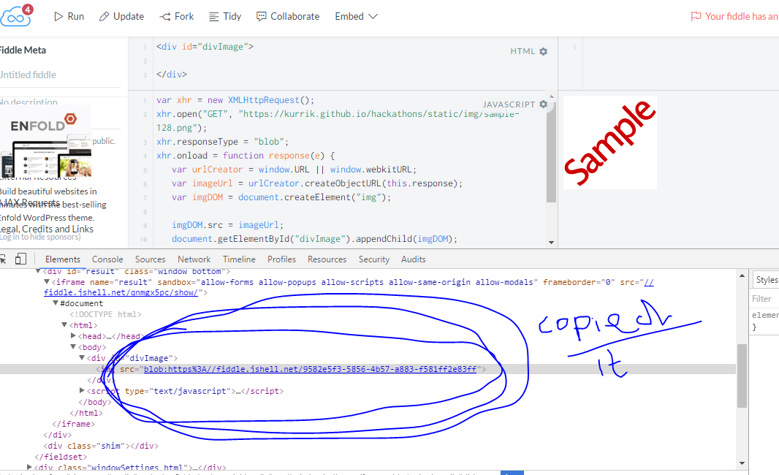779x475 pixels.
Task: Click the JavaScript editor scrollbar thumb
Action: coord(551,152)
